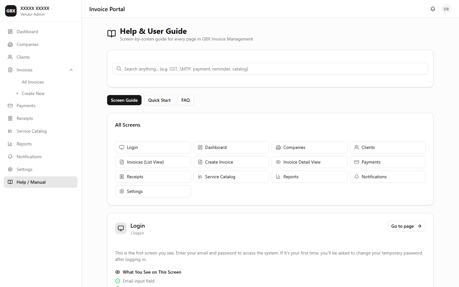The width and height of the screenshot is (459, 287).
Task: Jump to Settings screen guide
Action: tap(153, 191)
